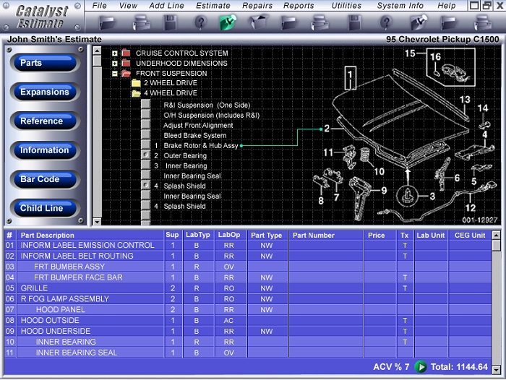Image resolution: width=506 pixels, height=380 pixels.
Task: Click the Information button
Action: pyautogui.click(x=45, y=150)
